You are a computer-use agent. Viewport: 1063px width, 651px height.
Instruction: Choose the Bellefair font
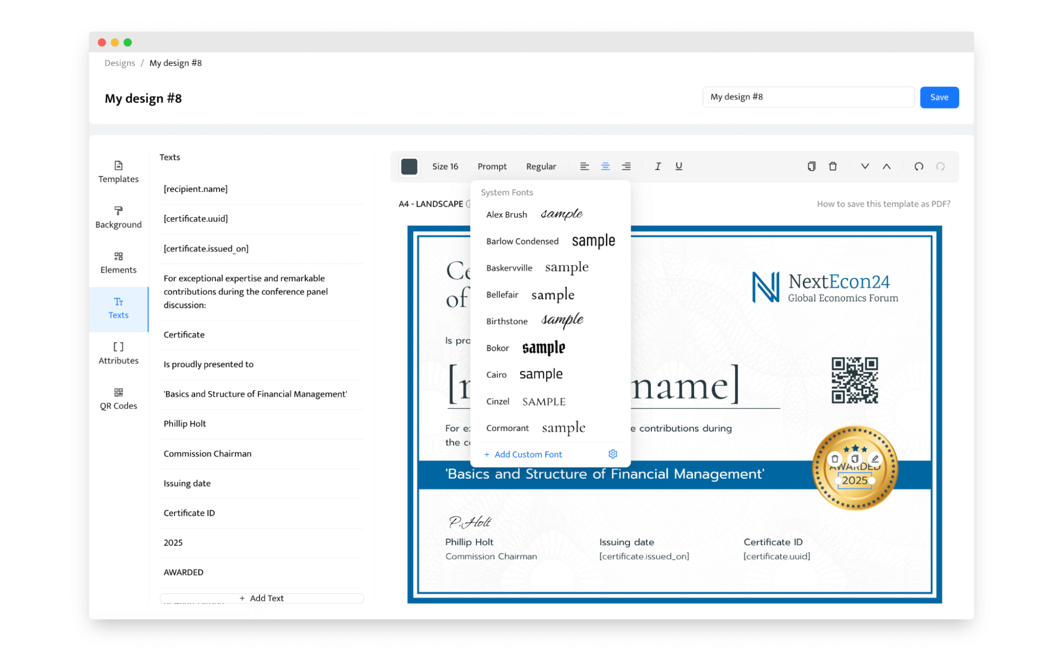click(x=550, y=294)
